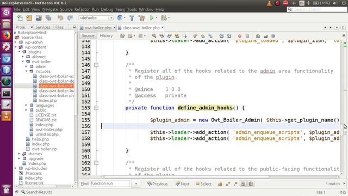
Task: Toggle Regular Expression in Find bar
Action: [235, 184]
